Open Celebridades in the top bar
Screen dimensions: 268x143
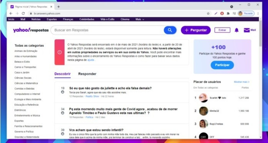(x=87, y=19)
